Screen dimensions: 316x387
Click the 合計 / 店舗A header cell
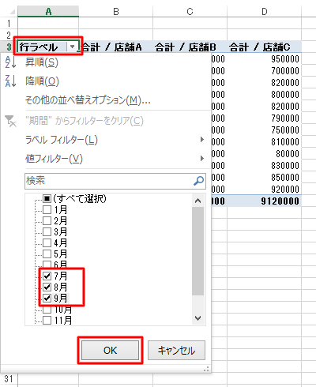(x=116, y=47)
